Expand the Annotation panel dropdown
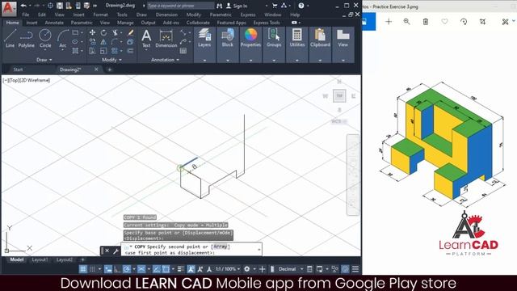 pos(165,60)
